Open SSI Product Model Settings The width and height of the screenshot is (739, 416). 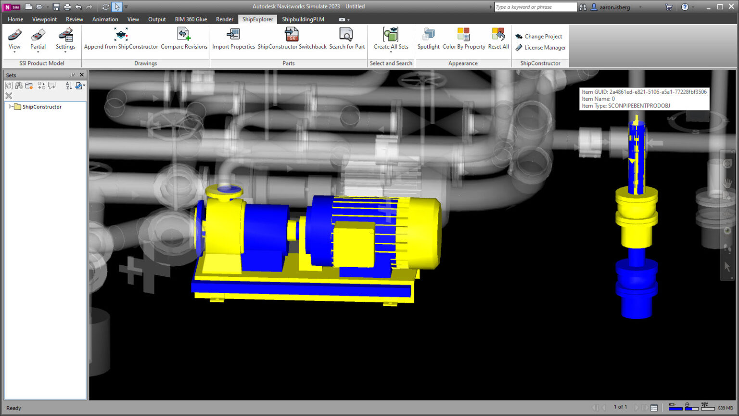pyautogui.click(x=65, y=39)
